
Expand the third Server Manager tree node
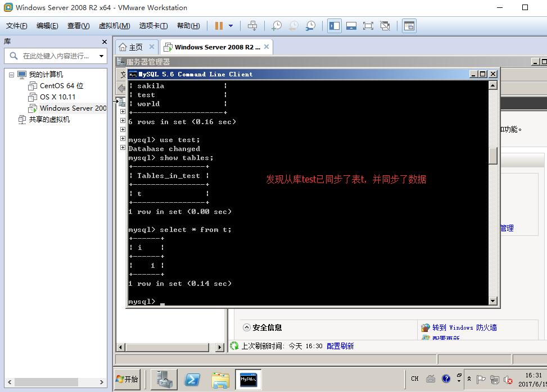(123, 130)
